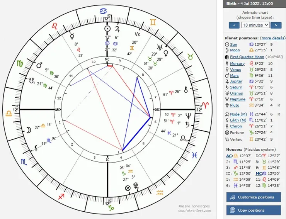Viewport: 286px width, 219px height.
Task: Open the First Quarter Moon link
Action: point(247,57)
